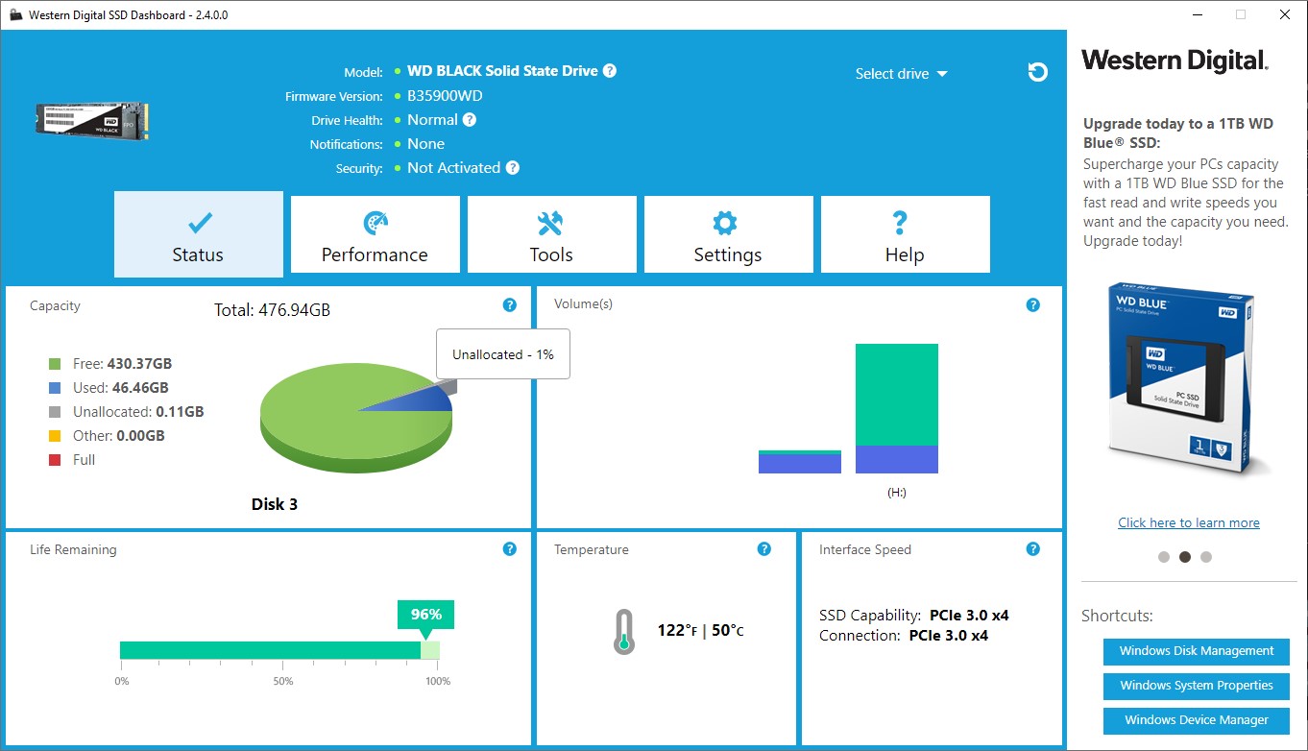This screenshot has height=751, width=1308.
Task: Click the 'Click here to learn more' link
Action: pos(1189,522)
